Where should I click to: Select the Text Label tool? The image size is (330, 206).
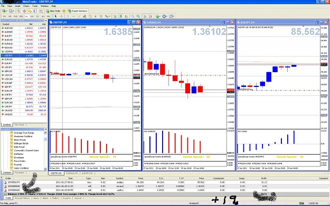click(101, 16)
